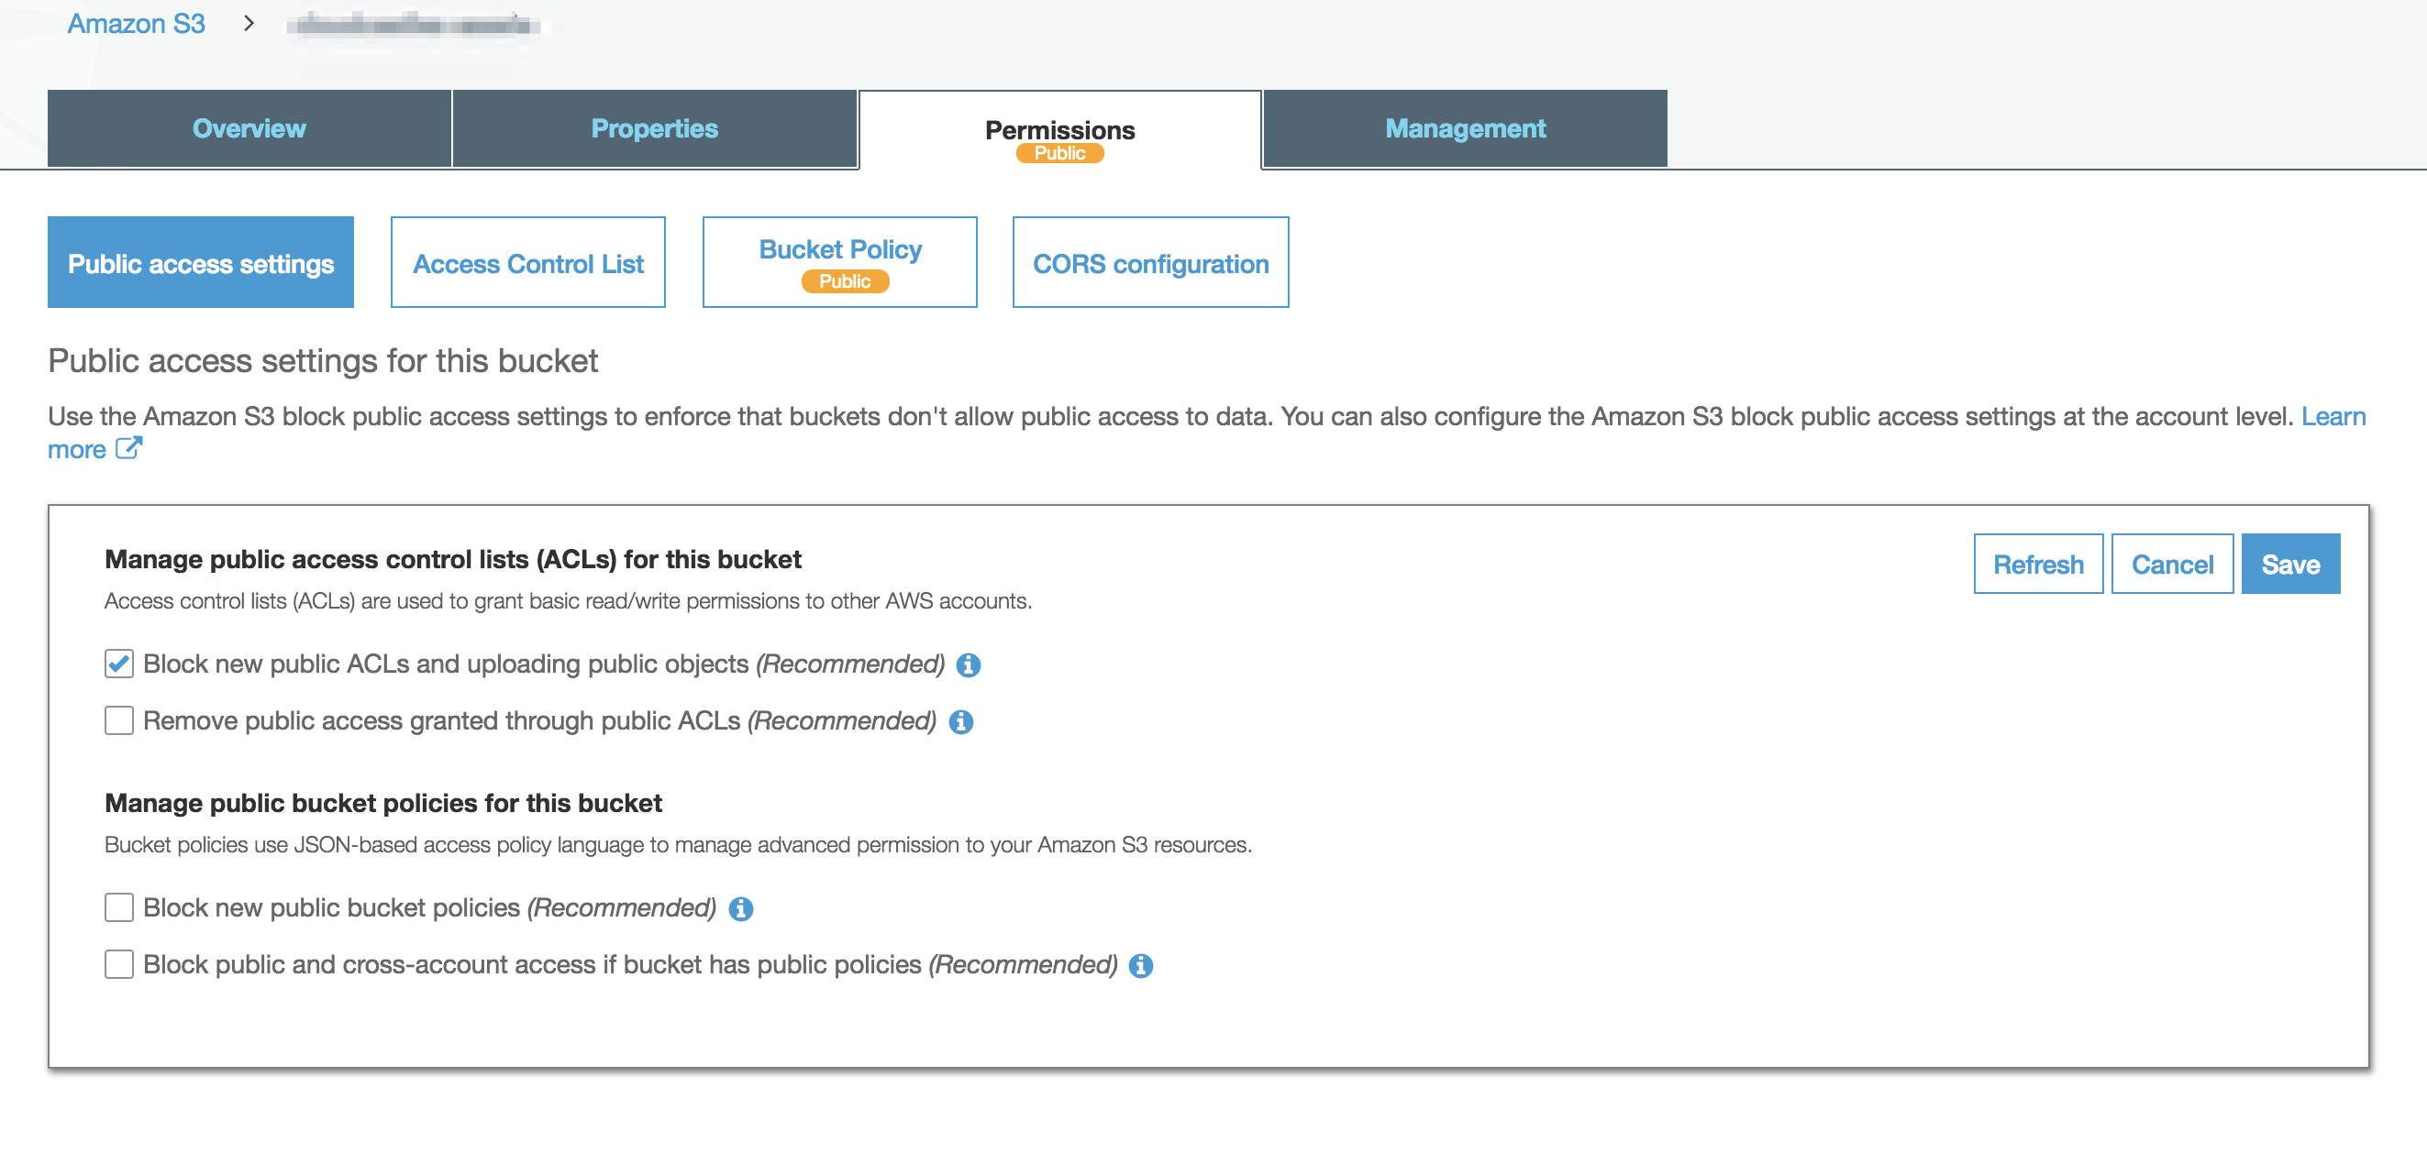Check Remove public access granted through public ACLs
This screenshot has width=2427, height=1164.
tap(117, 721)
